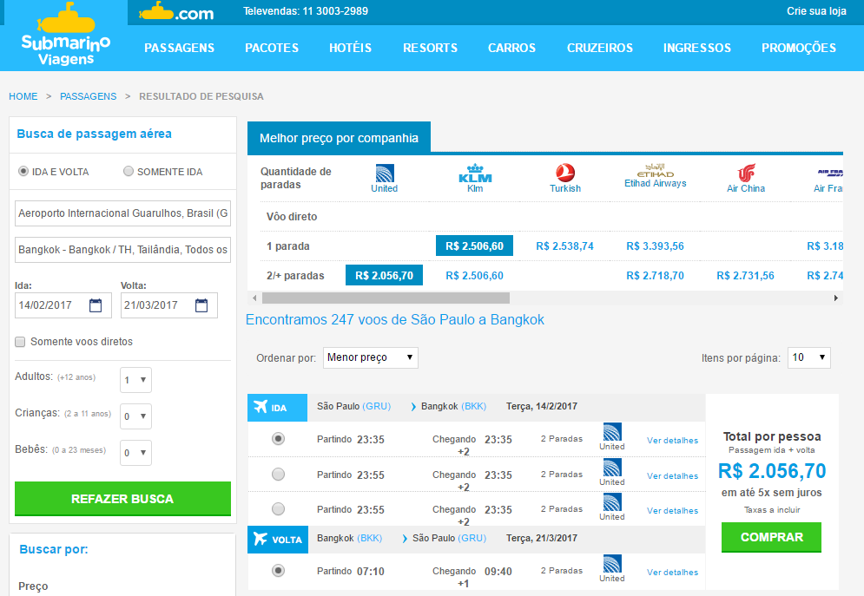Click the Air China logo

click(x=746, y=174)
